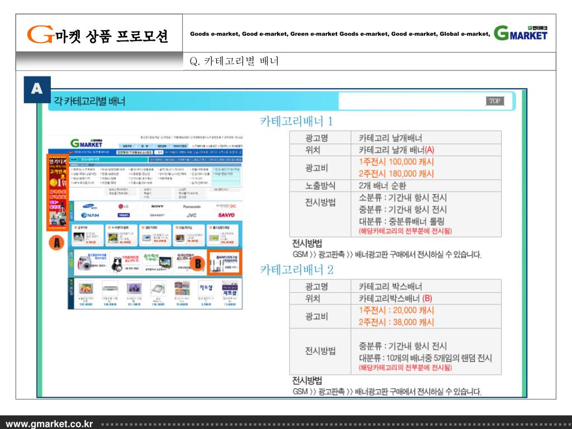This screenshot has height=429, width=572.
Task: Select the red vertical wing banner (A)
Action: (58, 192)
